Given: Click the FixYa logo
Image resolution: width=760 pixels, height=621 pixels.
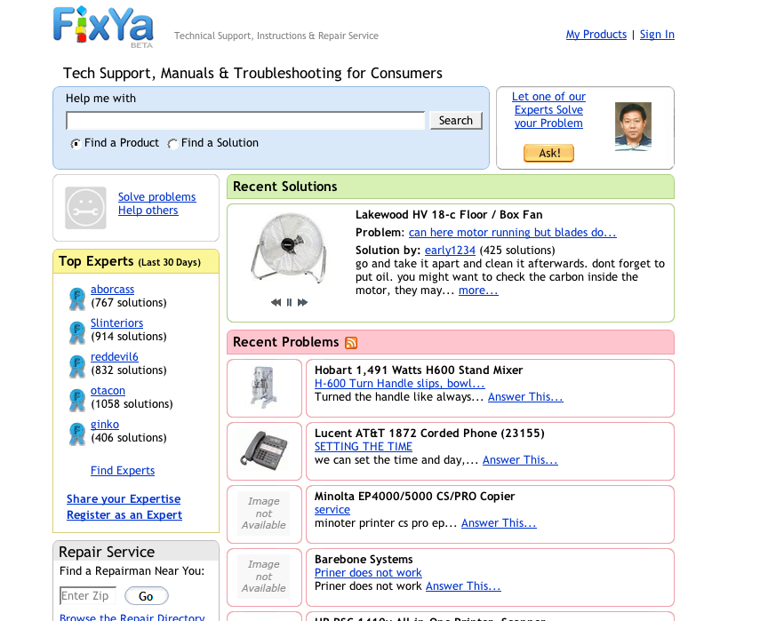Looking at the screenshot, I should pyautogui.click(x=103, y=26).
